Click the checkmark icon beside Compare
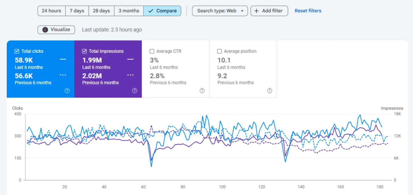This screenshot has width=413, height=195. [151, 11]
